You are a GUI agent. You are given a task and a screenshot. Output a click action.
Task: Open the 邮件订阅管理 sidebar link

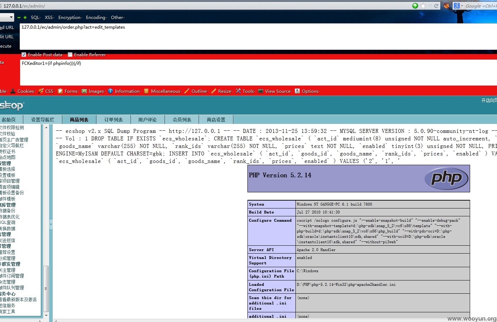12,276
